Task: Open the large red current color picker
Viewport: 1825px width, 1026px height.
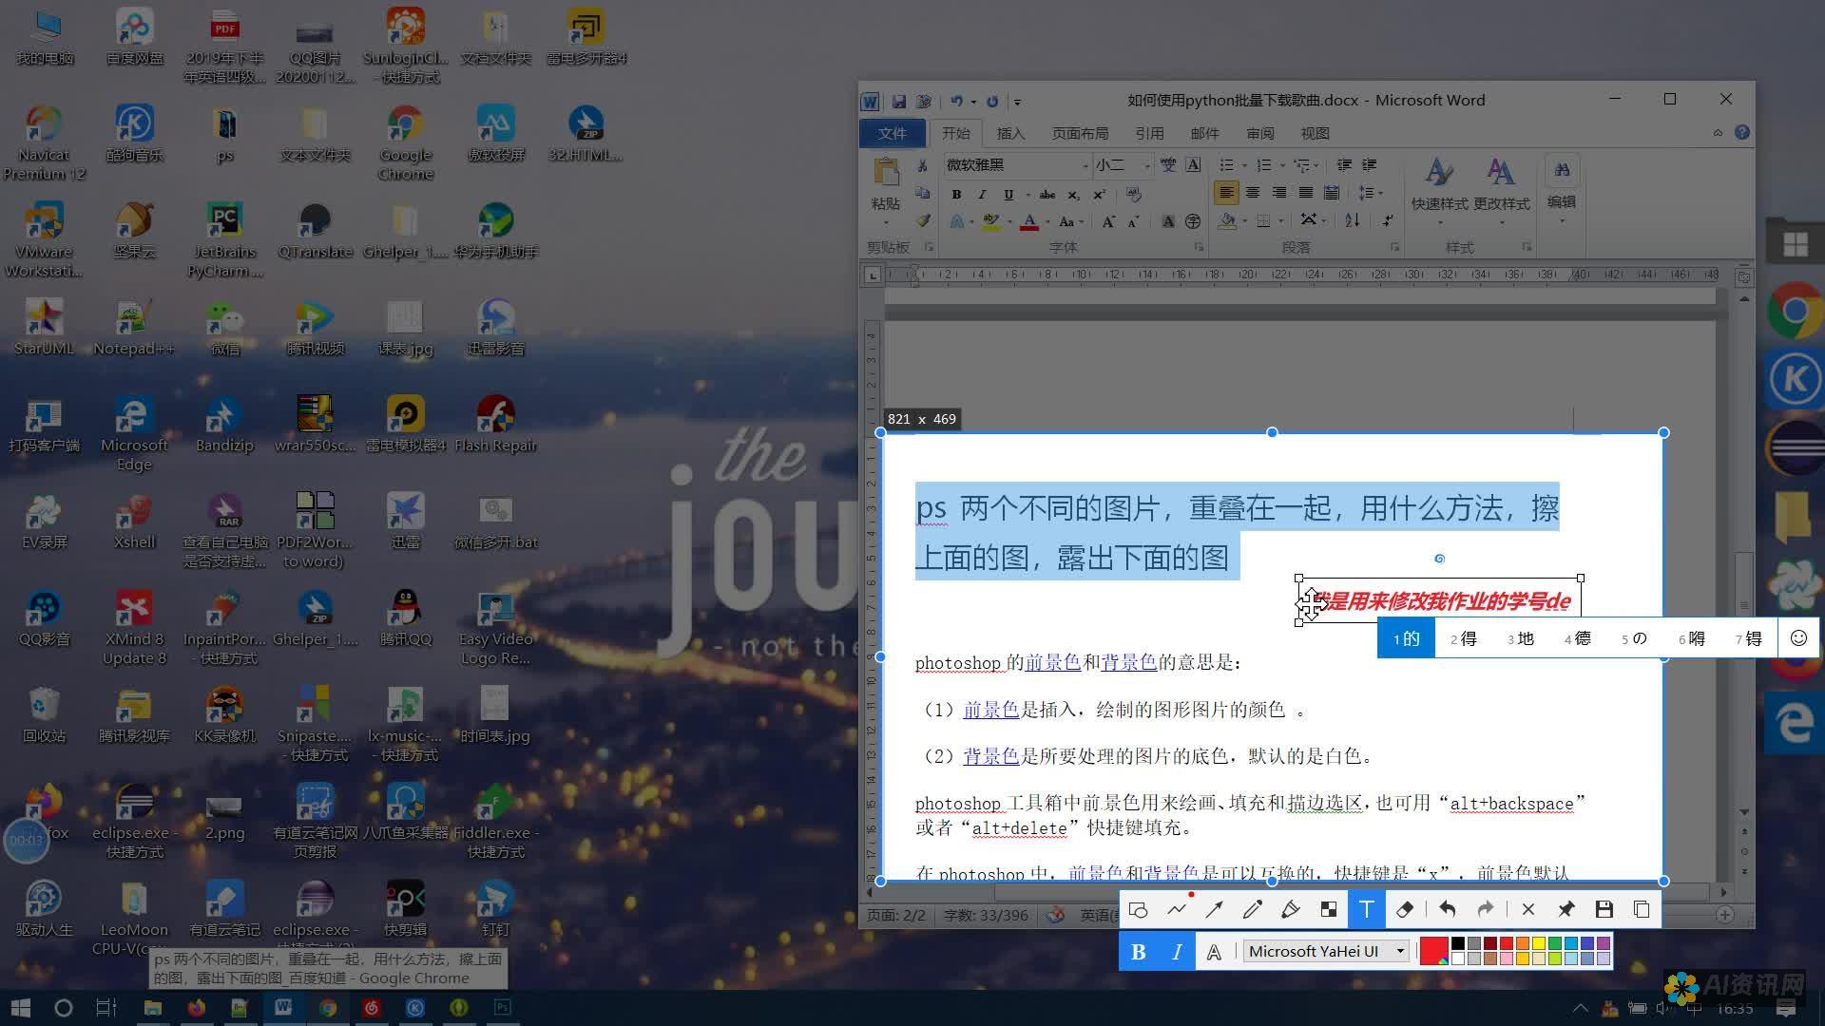Action: coord(1432,951)
